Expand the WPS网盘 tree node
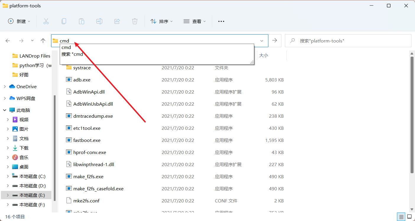Image resolution: width=415 pixels, height=221 pixels. (x=5, y=98)
